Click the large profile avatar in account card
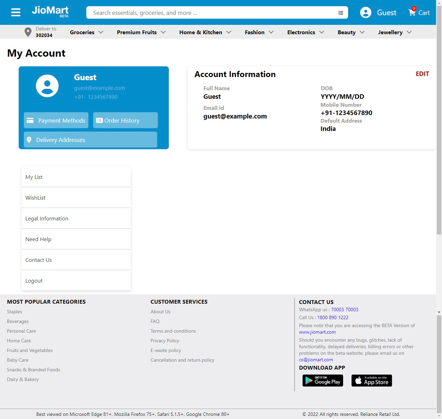The height and width of the screenshot is (419, 442). click(47, 86)
